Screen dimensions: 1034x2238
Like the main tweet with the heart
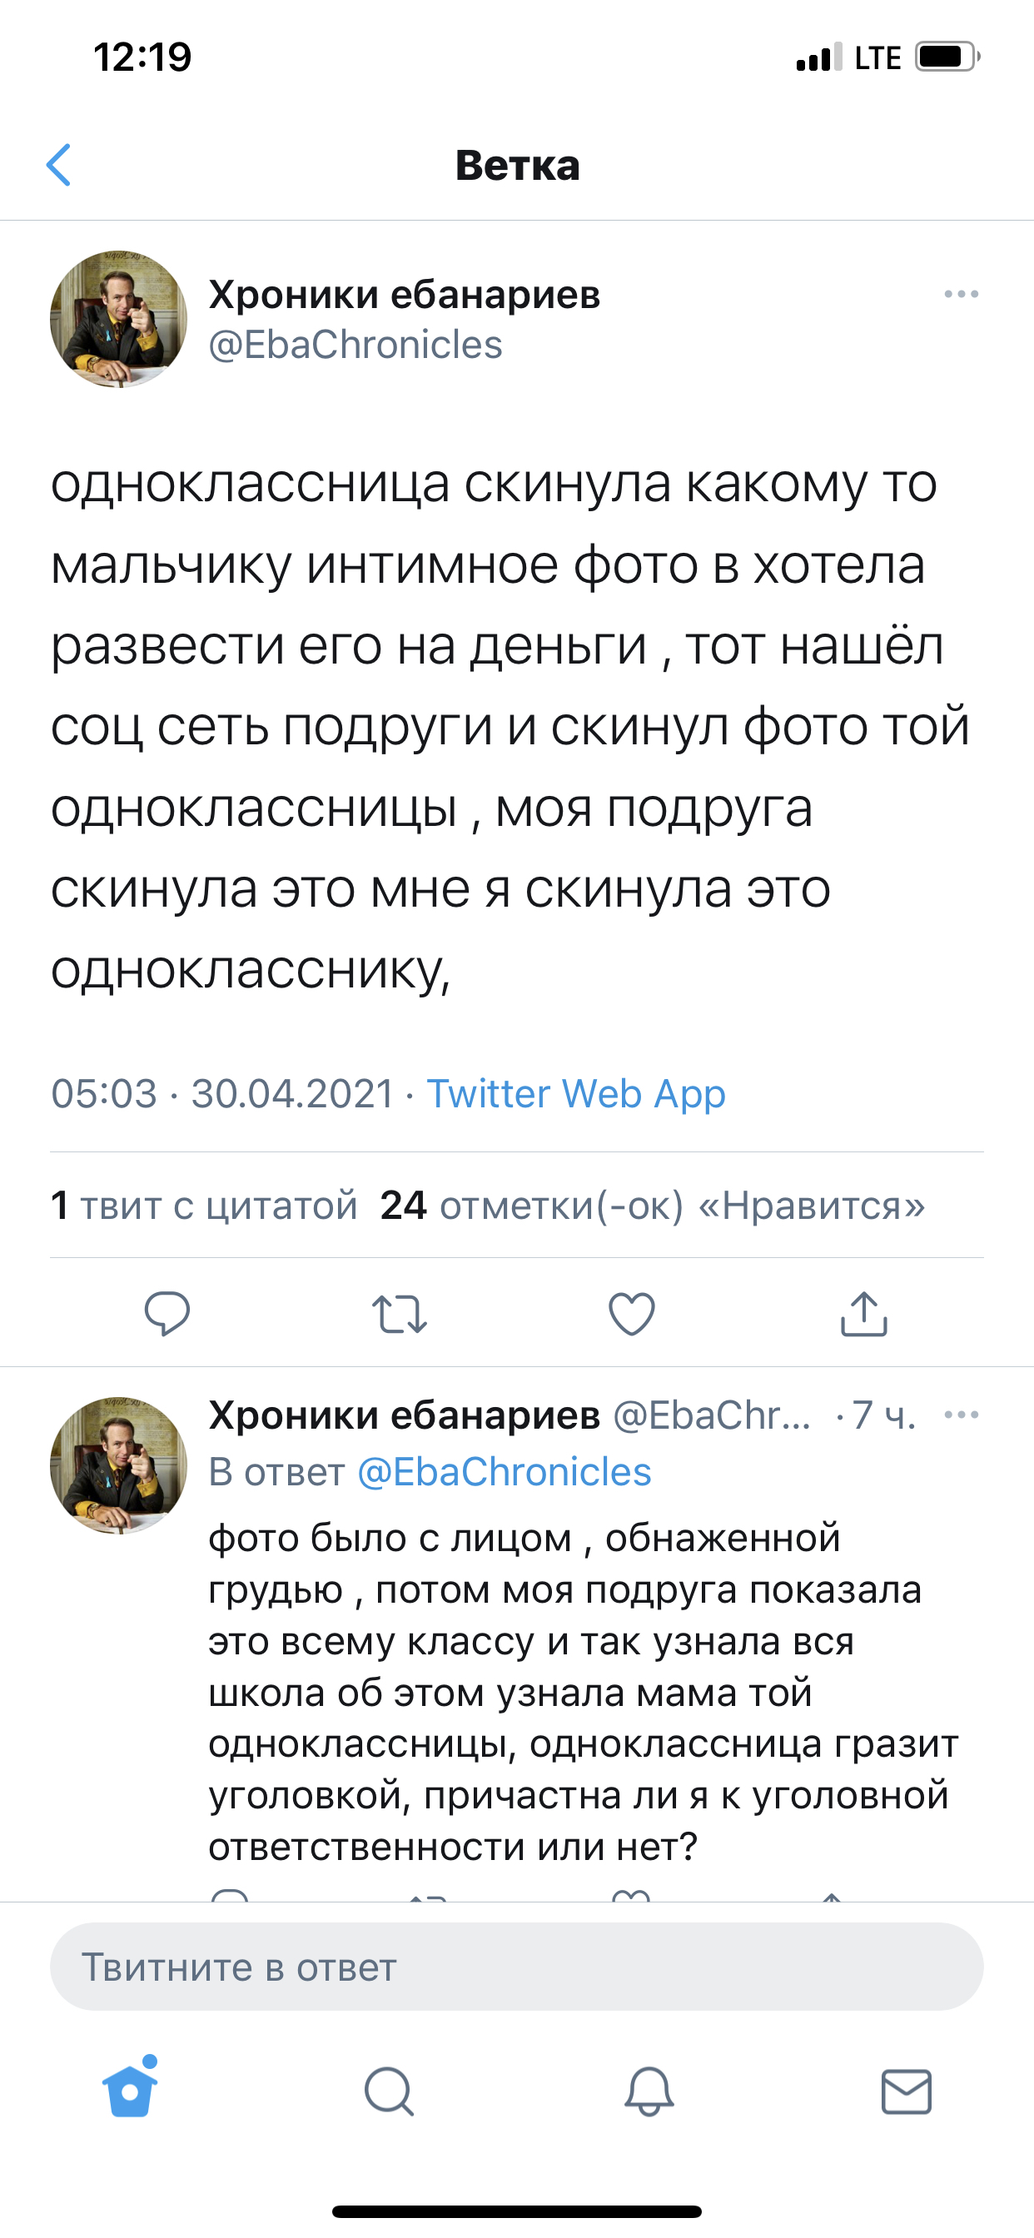632,1314
